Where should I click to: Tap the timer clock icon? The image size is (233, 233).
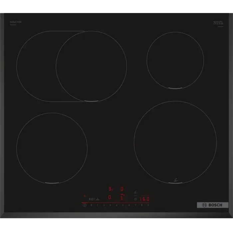(135, 199)
